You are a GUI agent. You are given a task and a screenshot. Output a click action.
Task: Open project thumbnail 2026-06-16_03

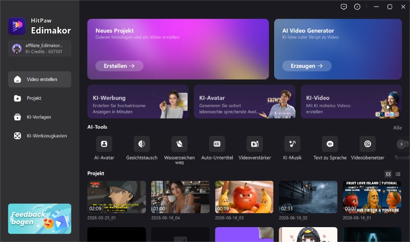coord(244,197)
